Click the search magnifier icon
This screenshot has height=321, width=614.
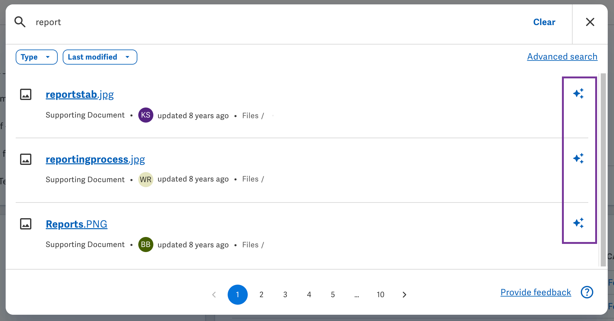[x=20, y=22]
